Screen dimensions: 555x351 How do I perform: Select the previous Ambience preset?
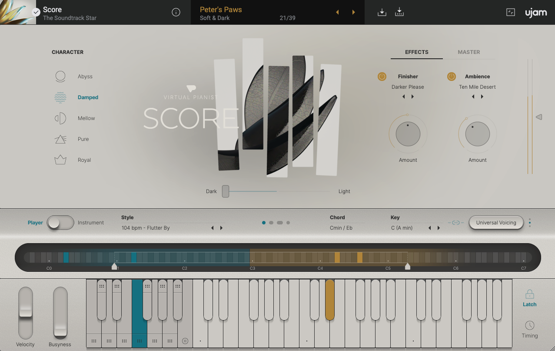point(473,97)
